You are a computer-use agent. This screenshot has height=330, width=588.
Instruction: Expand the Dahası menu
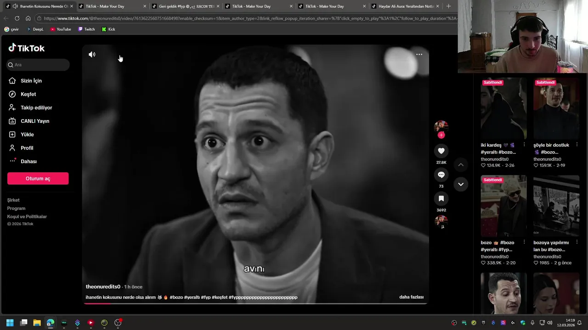(x=28, y=161)
